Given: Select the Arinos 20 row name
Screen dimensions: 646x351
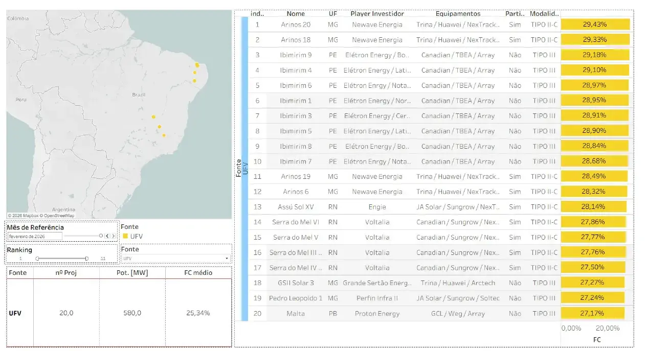Looking at the screenshot, I should click(x=296, y=25).
